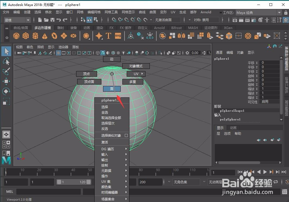Switch to single perspective view layout
The width and height of the screenshot is (289, 202).
[6, 134]
